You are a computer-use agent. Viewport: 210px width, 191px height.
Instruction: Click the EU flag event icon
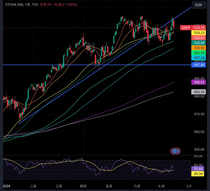coord(175,151)
